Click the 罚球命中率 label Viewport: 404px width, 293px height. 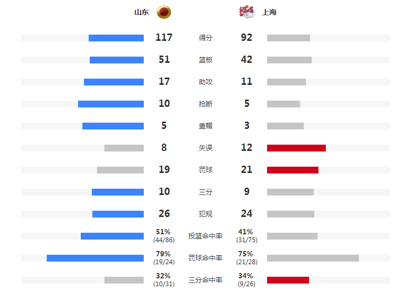pyautogui.click(x=205, y=258)
